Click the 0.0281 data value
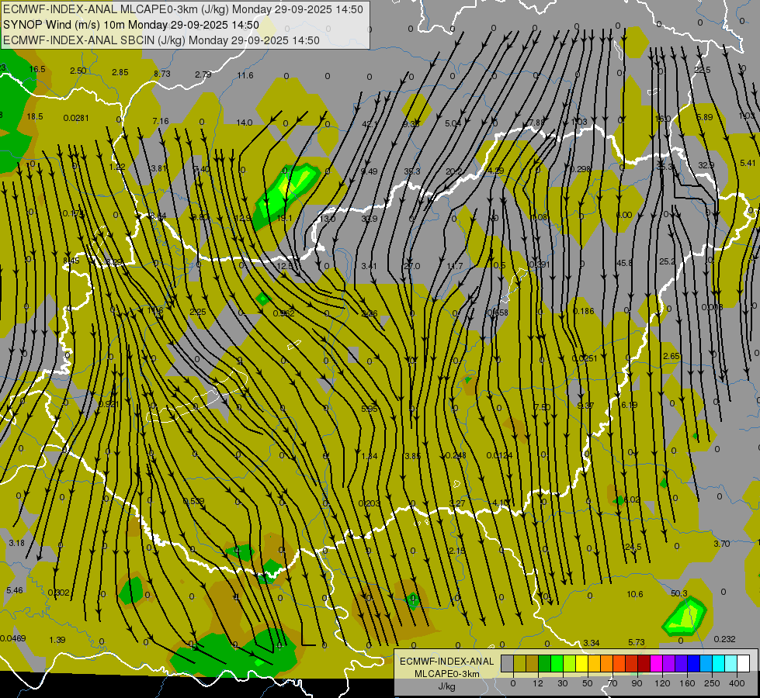The width and height of the screenshot is (760, 698). (76, 118)
